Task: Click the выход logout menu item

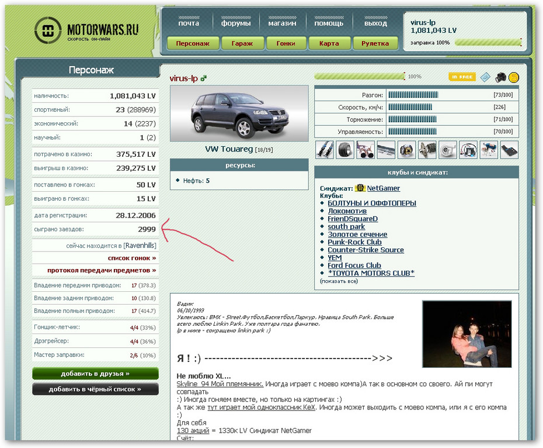Action: click(x=375, y=23)
